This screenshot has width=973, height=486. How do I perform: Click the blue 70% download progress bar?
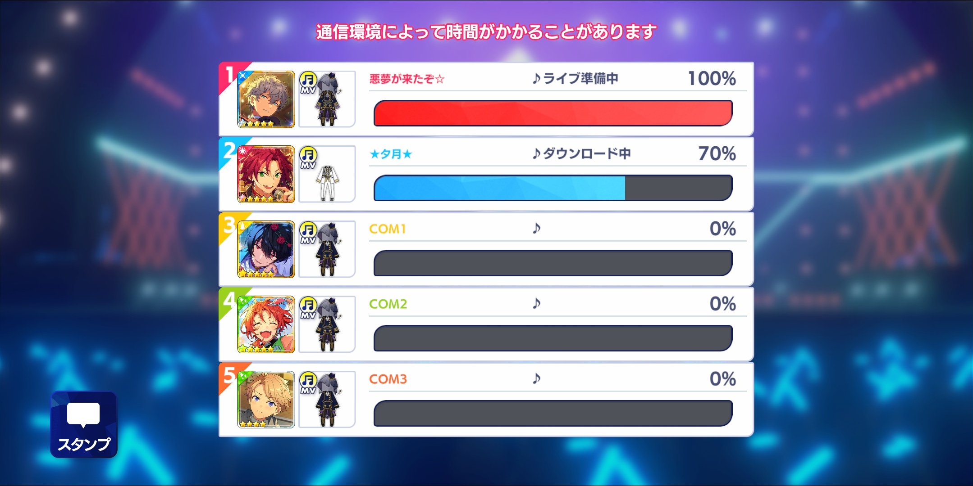coord(553,188)
